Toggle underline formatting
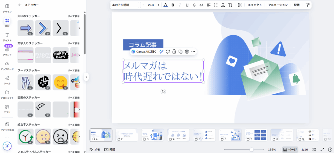Screen dimensions: 334x153 point(187,5)
